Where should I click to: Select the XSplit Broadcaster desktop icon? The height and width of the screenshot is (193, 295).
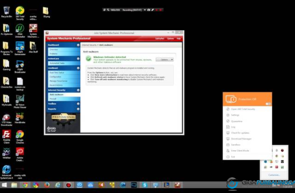pyautogui.click(x=20, y=66)
